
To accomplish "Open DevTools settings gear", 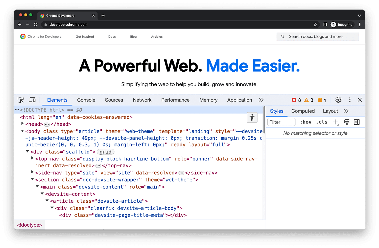I will pyautogui.click(x=338, y=100).
